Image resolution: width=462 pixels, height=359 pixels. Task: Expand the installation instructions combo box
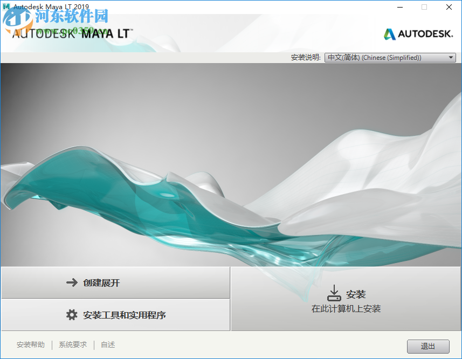[390, 57]
